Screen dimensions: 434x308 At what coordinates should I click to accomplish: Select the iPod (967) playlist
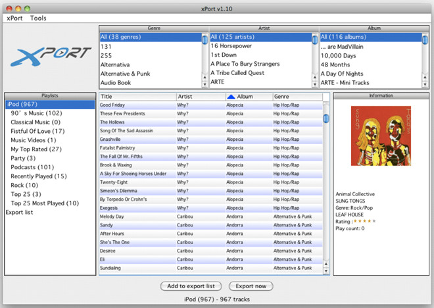pos(50,105)
